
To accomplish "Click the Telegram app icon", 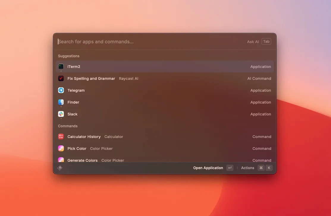I will pos(61,90).
